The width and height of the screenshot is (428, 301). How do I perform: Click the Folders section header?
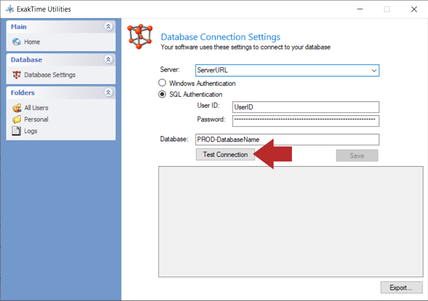(x=61, y=93)
